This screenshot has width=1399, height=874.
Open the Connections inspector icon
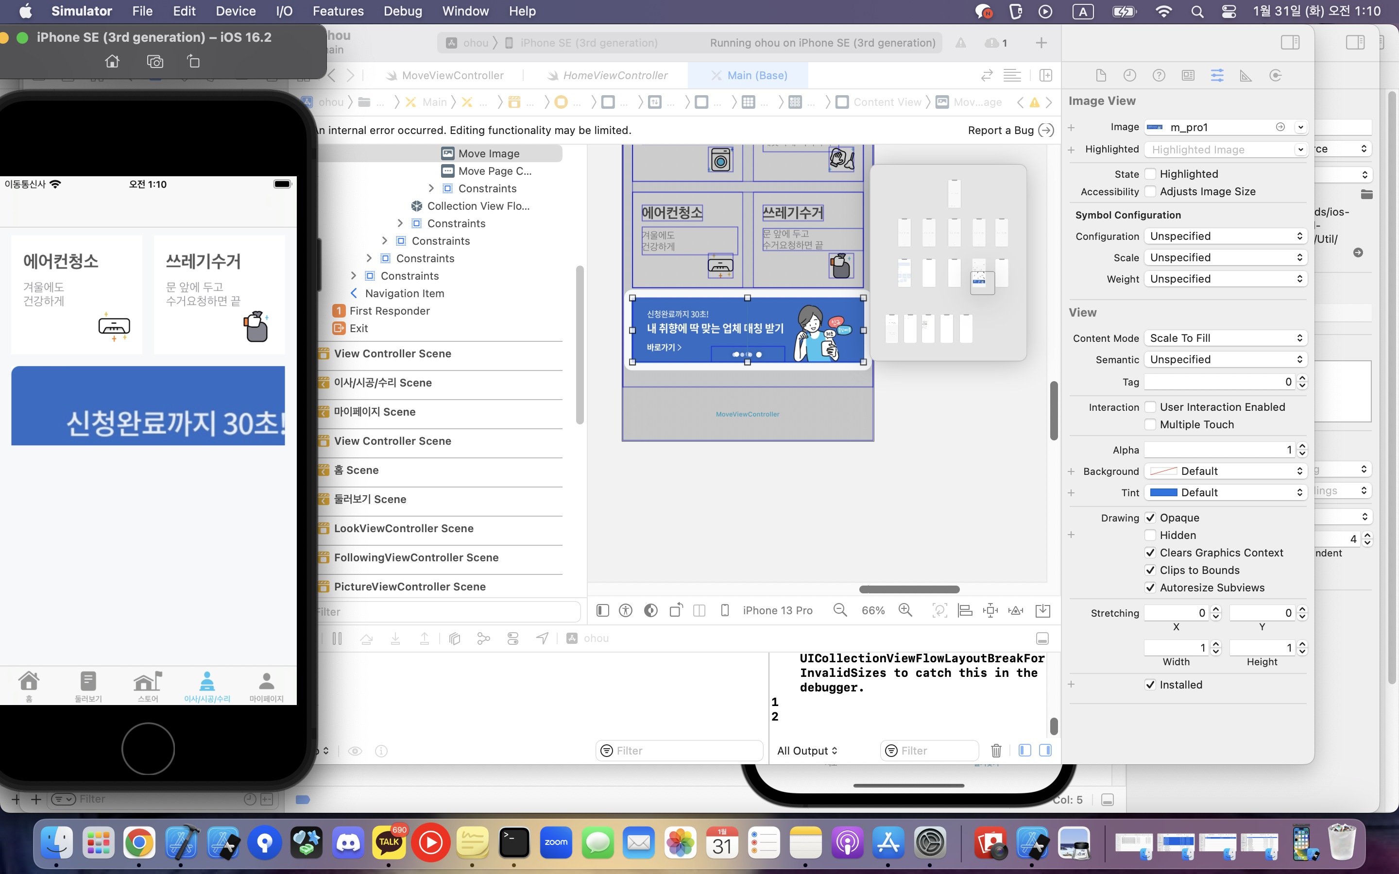[1275, 75]
